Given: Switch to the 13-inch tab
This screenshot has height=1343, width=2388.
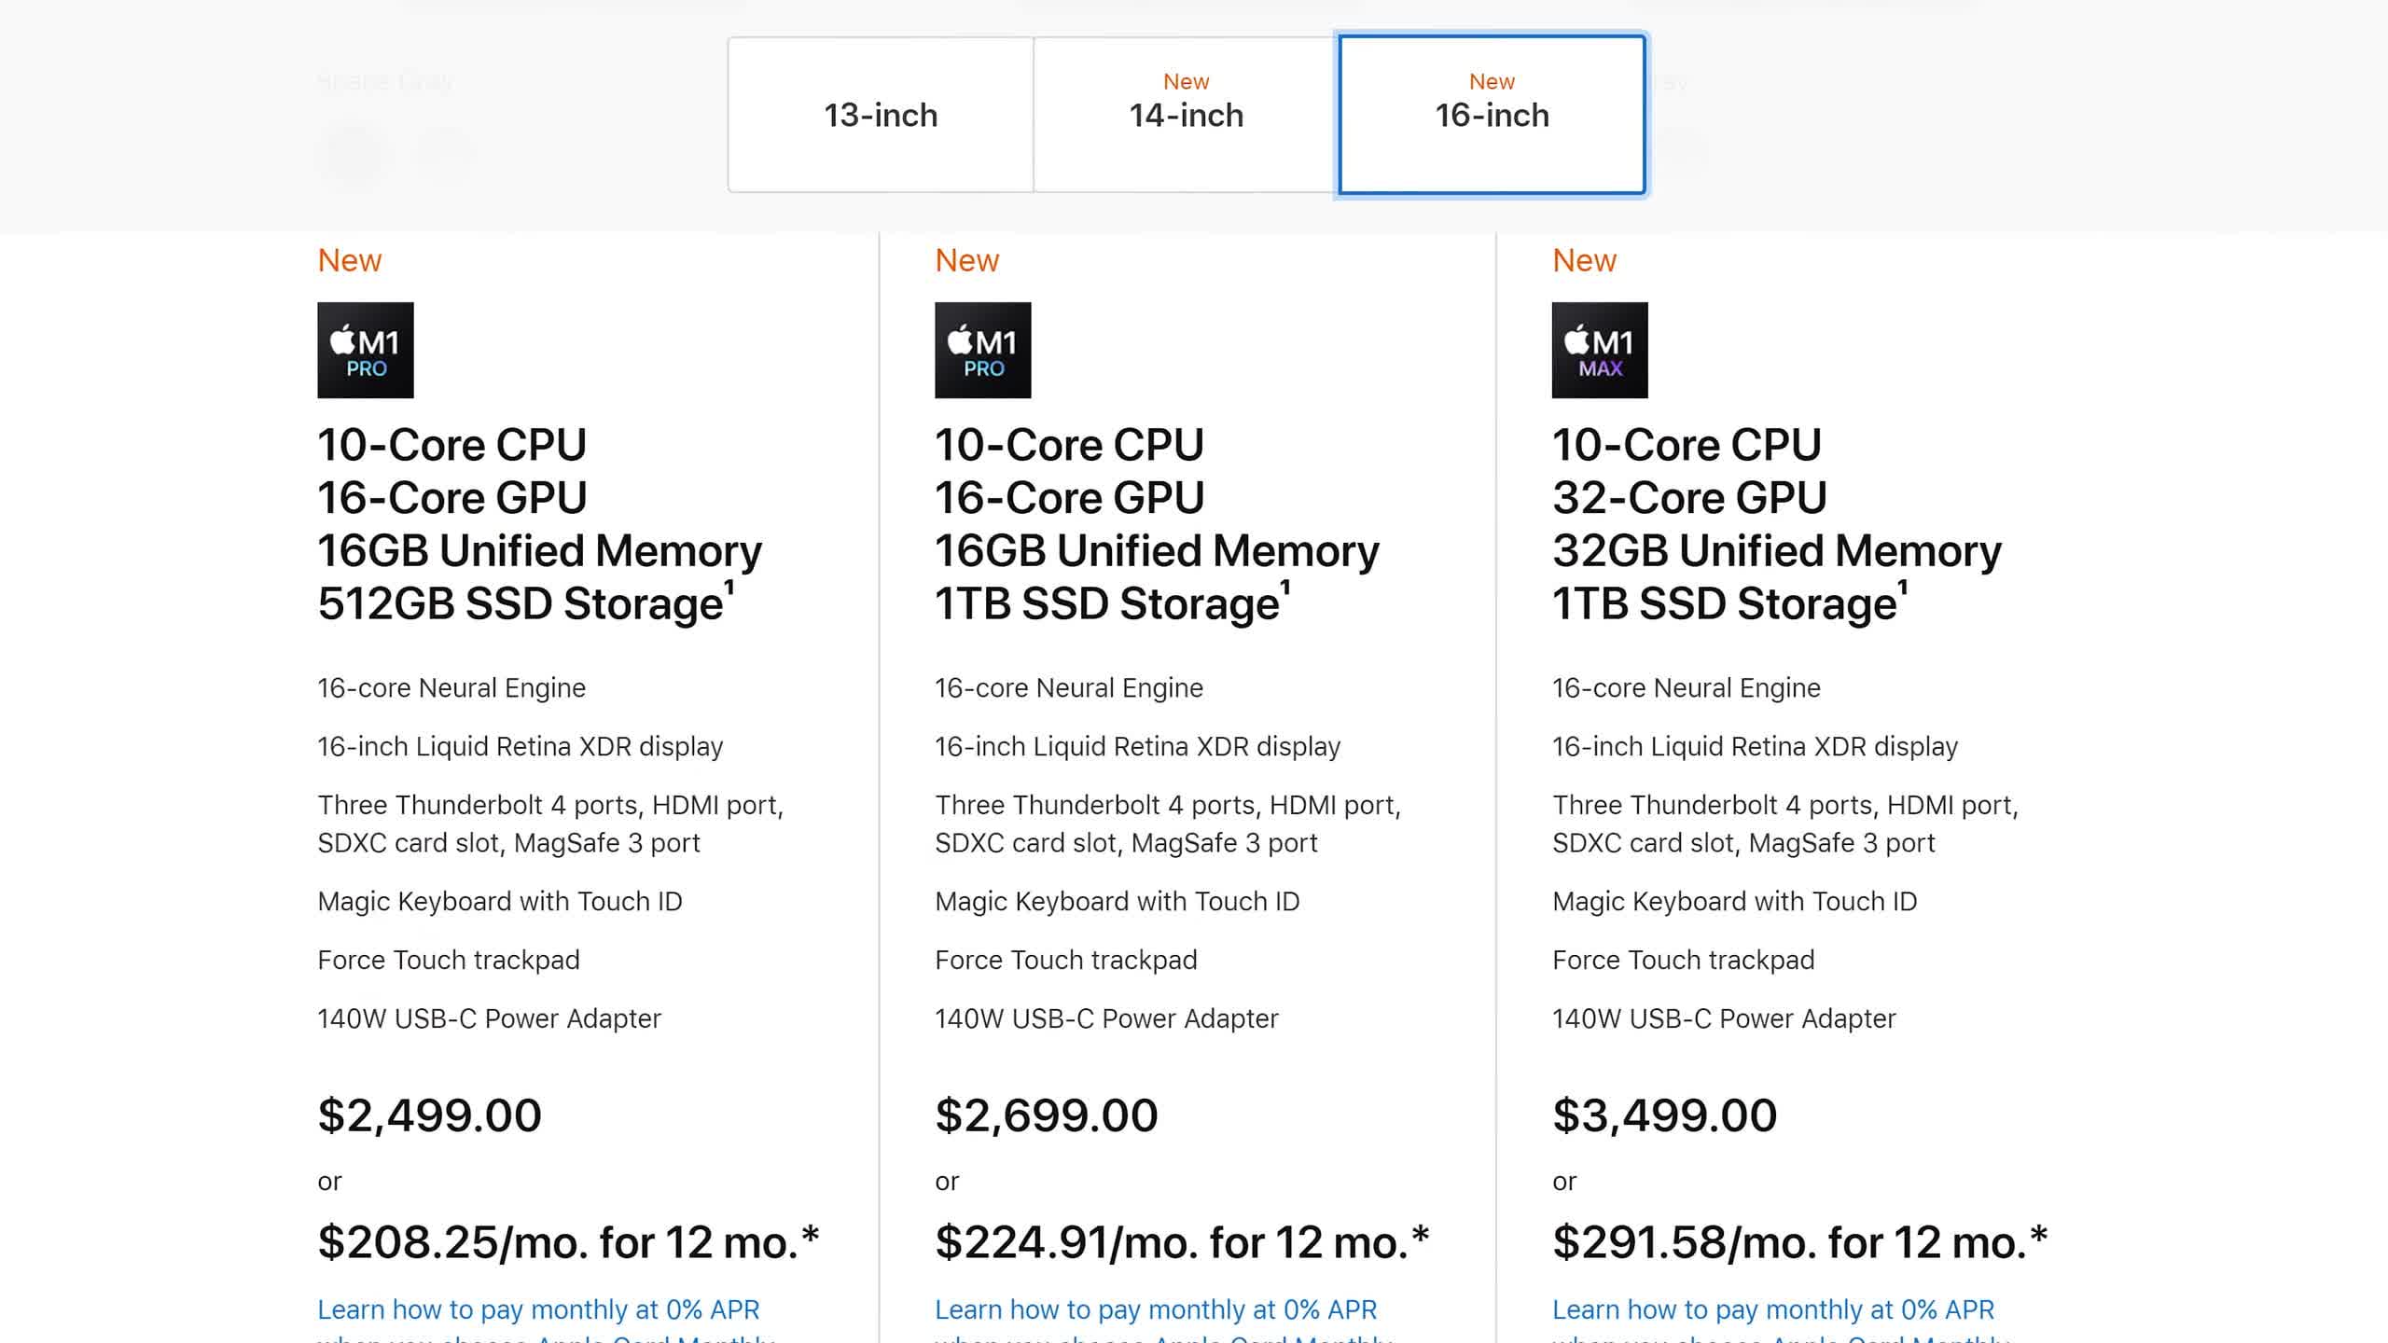Looking at the screenshot, I should pos(881,115).
